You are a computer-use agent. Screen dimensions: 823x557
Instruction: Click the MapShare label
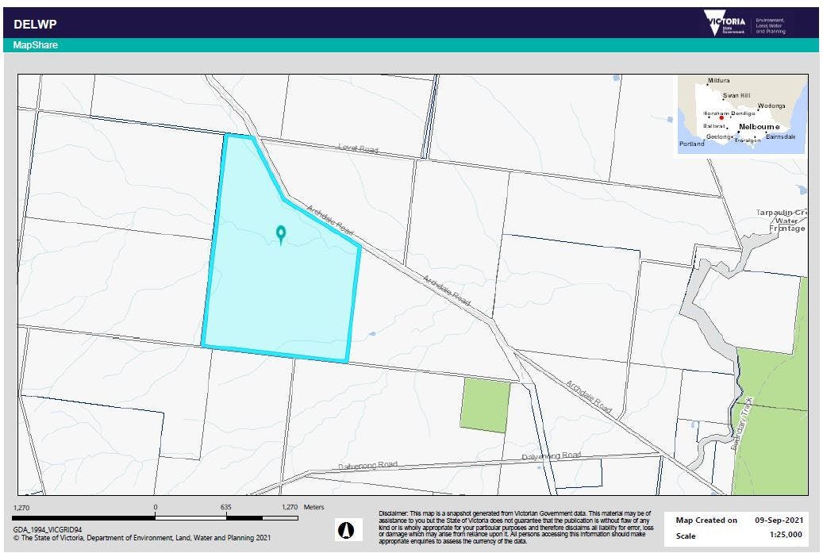coord(35,45)
